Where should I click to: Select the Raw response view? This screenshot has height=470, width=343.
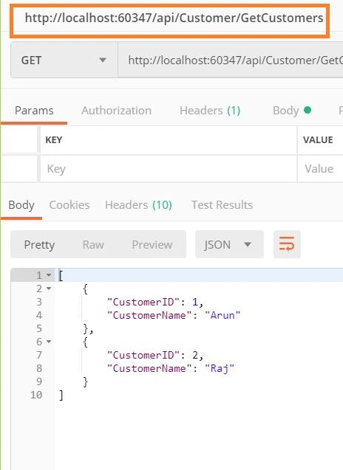(x=93, y=245)
